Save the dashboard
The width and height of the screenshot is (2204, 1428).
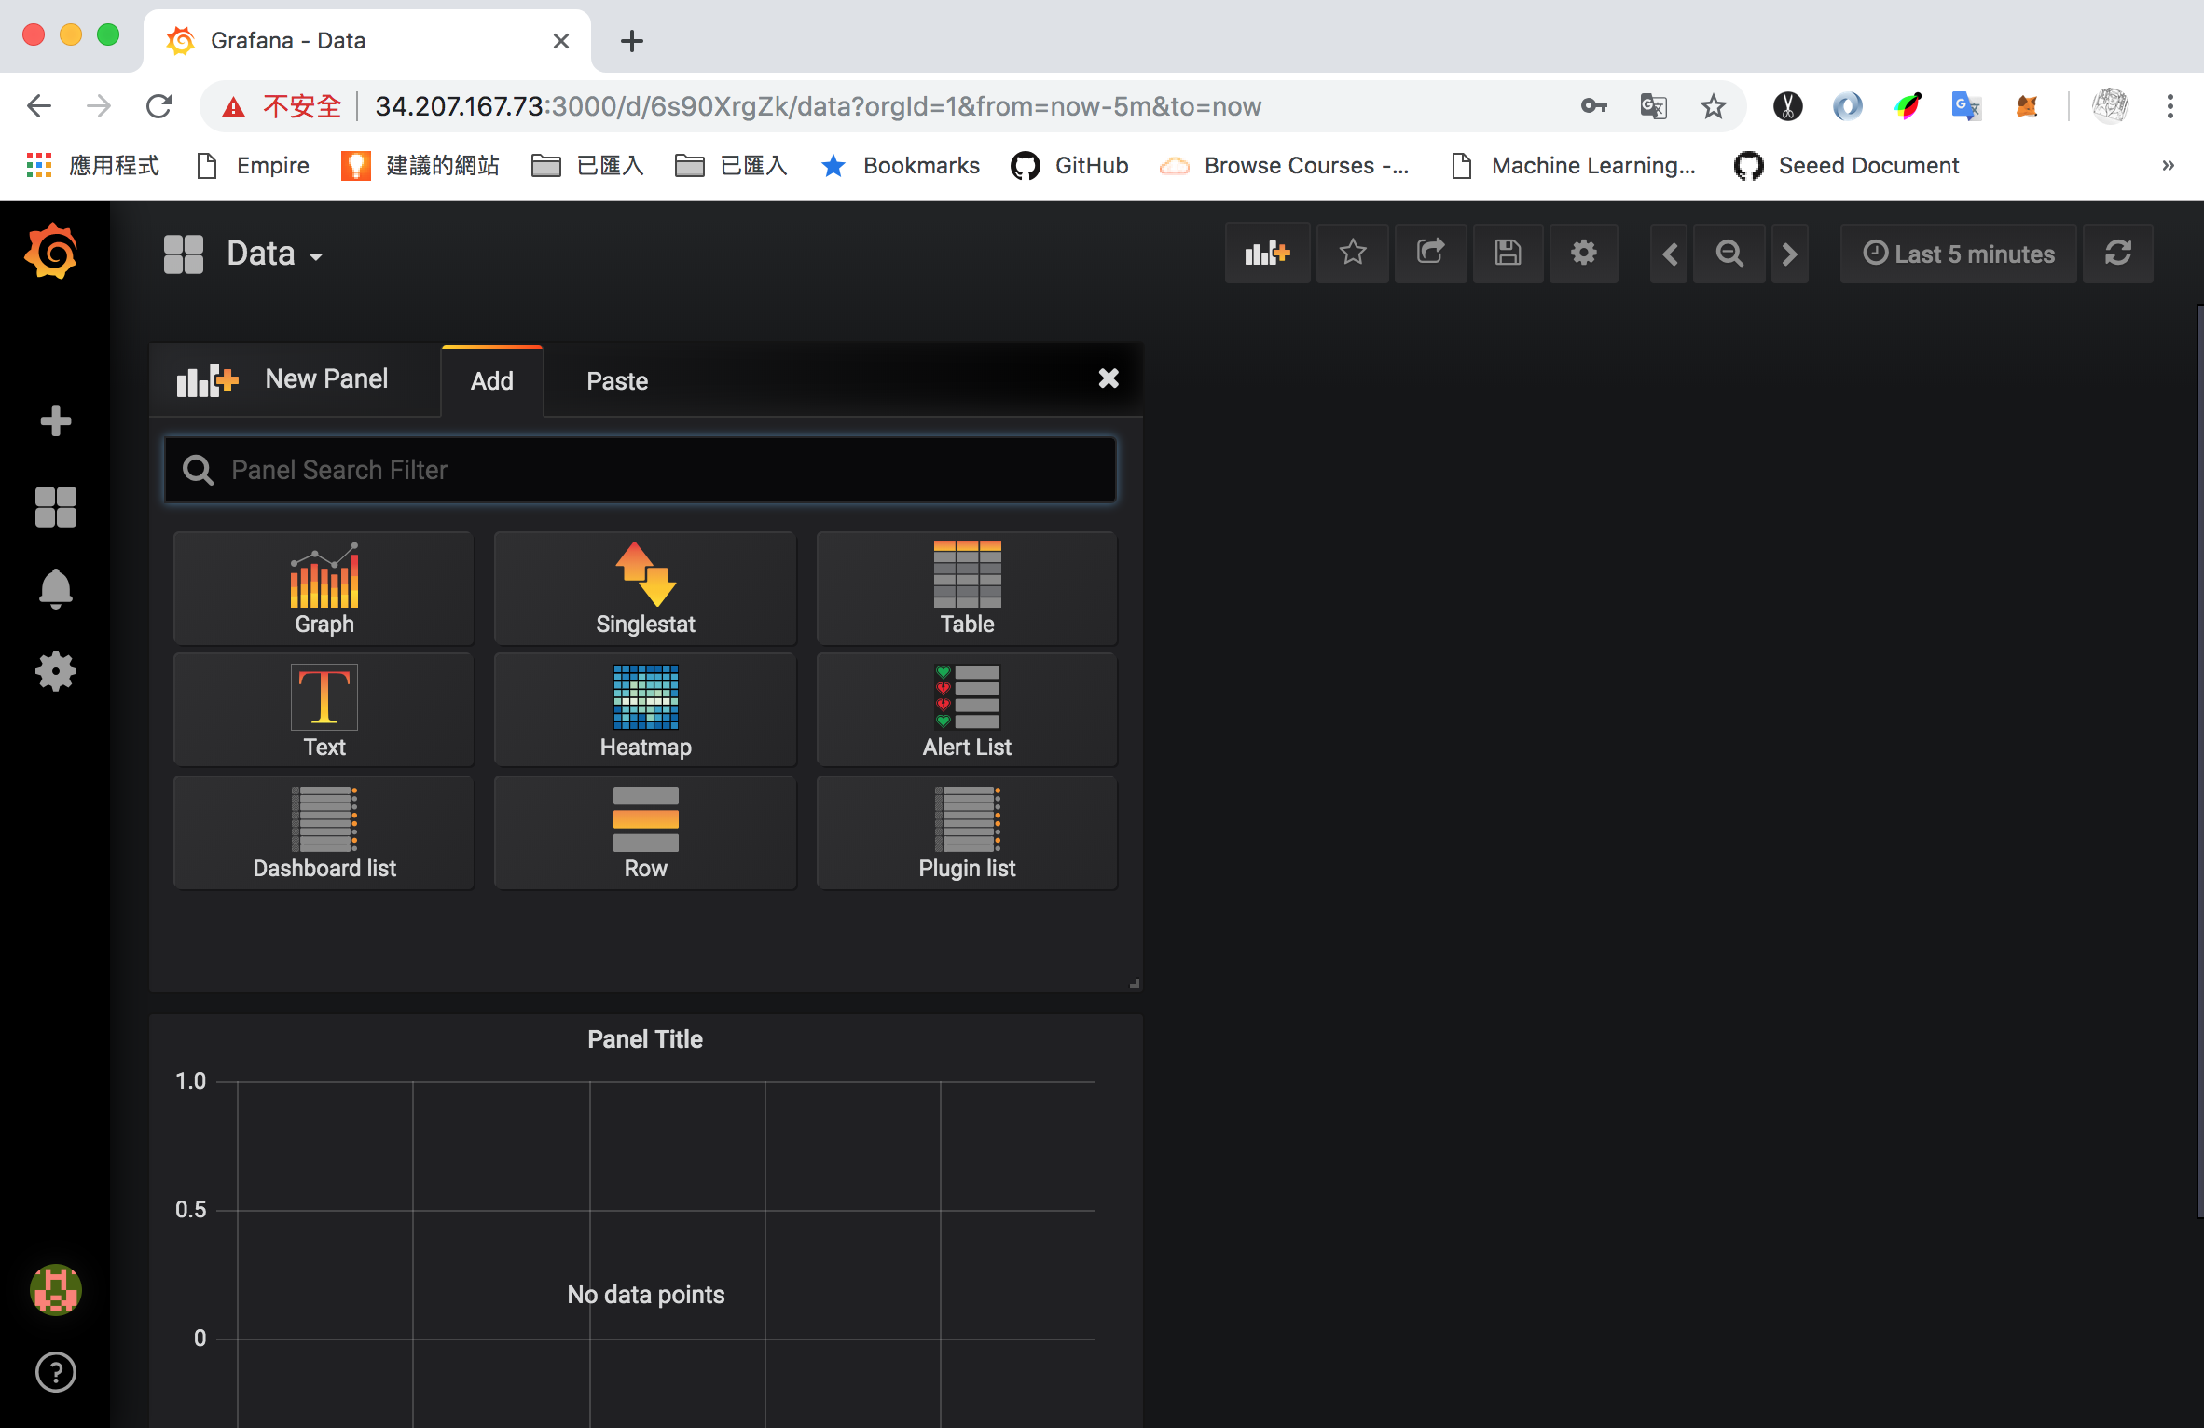pos(1508,254)
